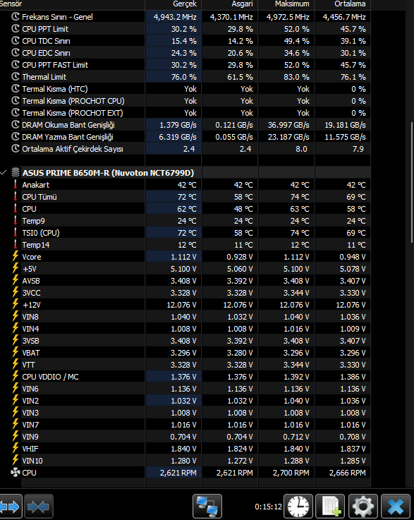Open sensor settings gear icon

pyautogui.click(x=363, y=507)
